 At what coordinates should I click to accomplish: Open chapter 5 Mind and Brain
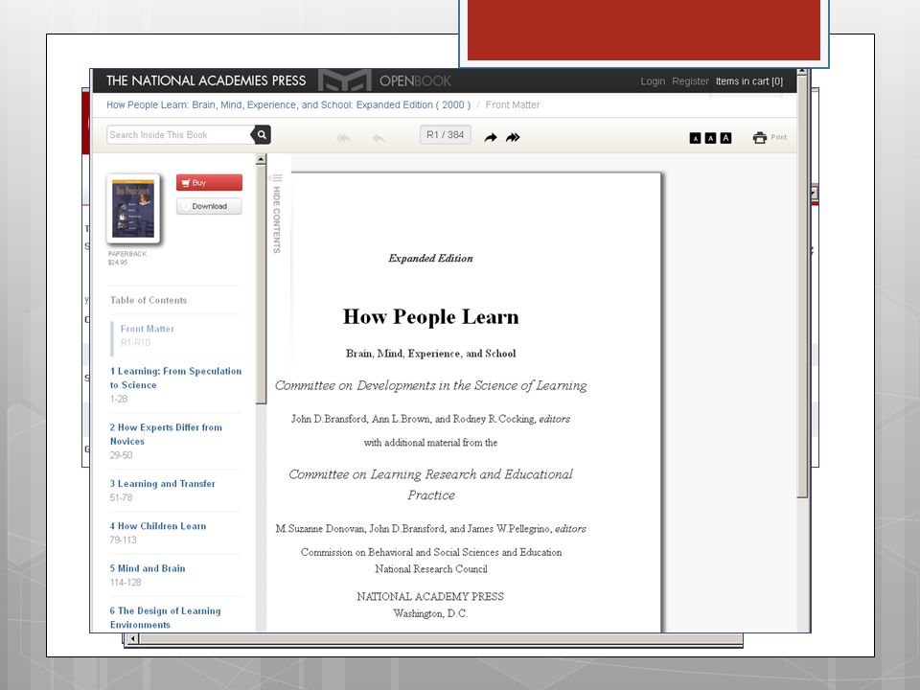click(x=148, y=568)
